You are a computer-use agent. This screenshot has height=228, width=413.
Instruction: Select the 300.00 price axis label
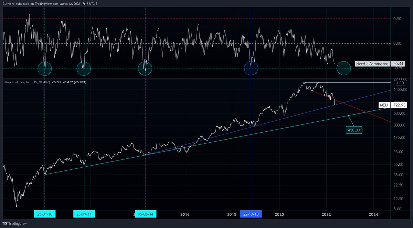click(399, 125)
